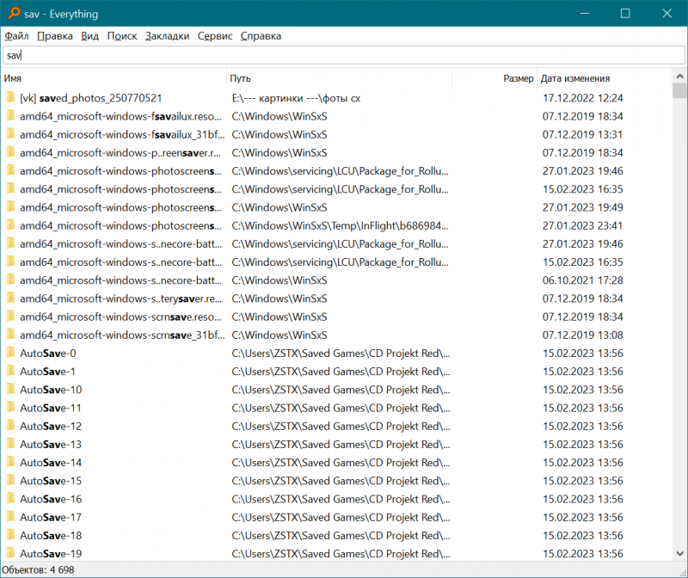This screenshot has height=578, width=688.
Task: Click the vertical scrollbar thumb
Action: point(679,90)
